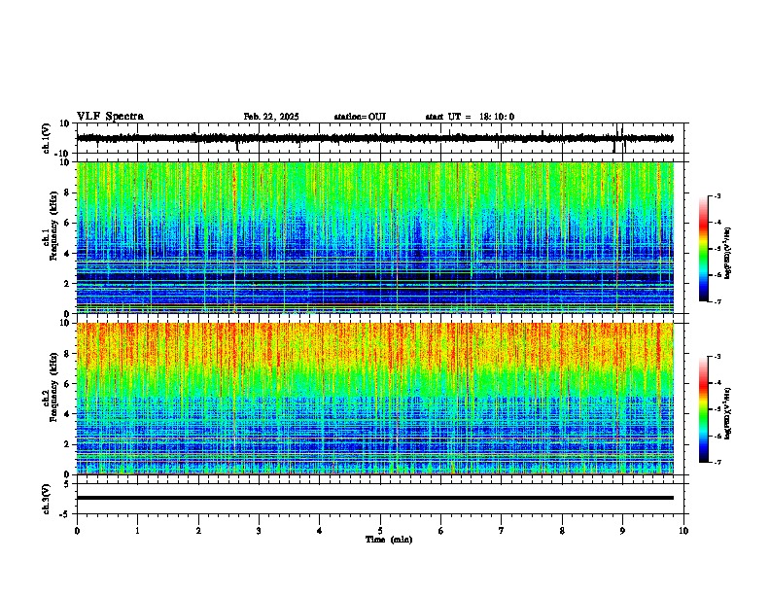This screenshot has width=770, height=595.
Task: Click the color scale bar beside ch.1
Action: pyautogui.click(x=703, y=249)
